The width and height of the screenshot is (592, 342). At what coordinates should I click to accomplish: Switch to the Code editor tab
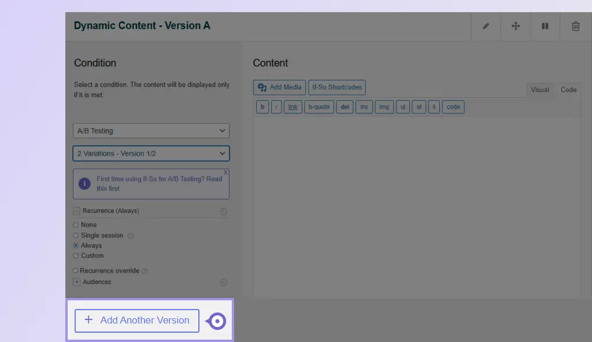pyautogui.click(x=568, y=90)
